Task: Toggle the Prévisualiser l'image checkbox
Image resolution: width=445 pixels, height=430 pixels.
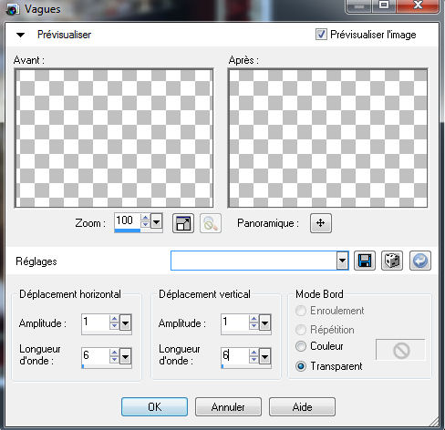Action: (x=321, y=35)
